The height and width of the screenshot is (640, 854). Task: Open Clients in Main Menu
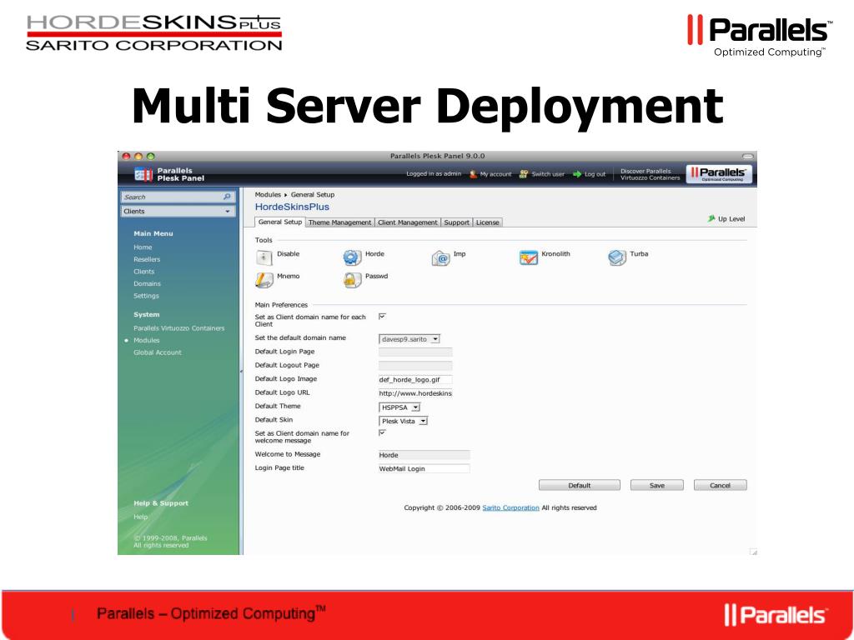coord(144,272)
